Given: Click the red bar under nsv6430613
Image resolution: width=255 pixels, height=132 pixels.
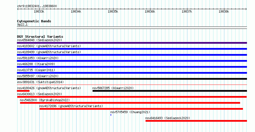Looking at the screenshot, I should (132, 97).
